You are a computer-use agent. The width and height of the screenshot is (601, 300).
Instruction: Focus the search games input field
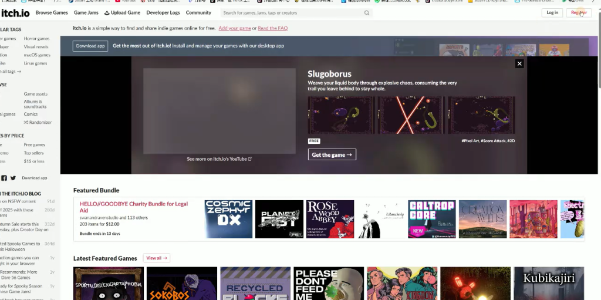(291, 13)
